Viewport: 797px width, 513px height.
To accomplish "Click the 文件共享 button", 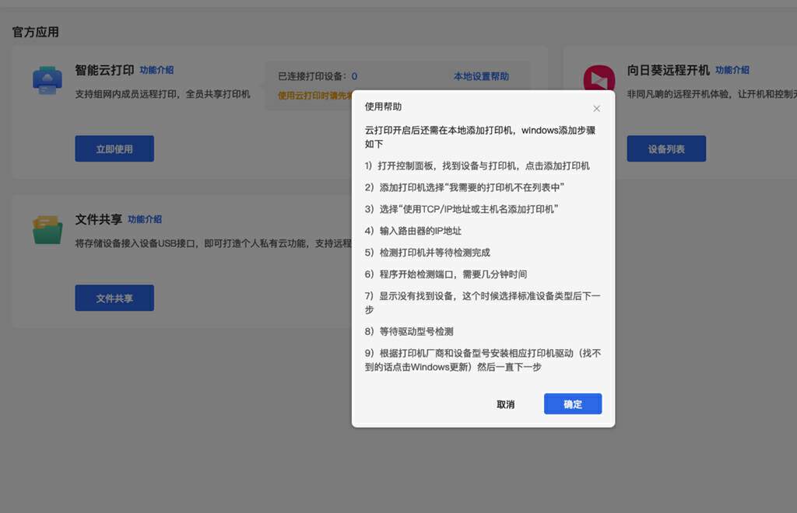I will click(x=114, y=297).
